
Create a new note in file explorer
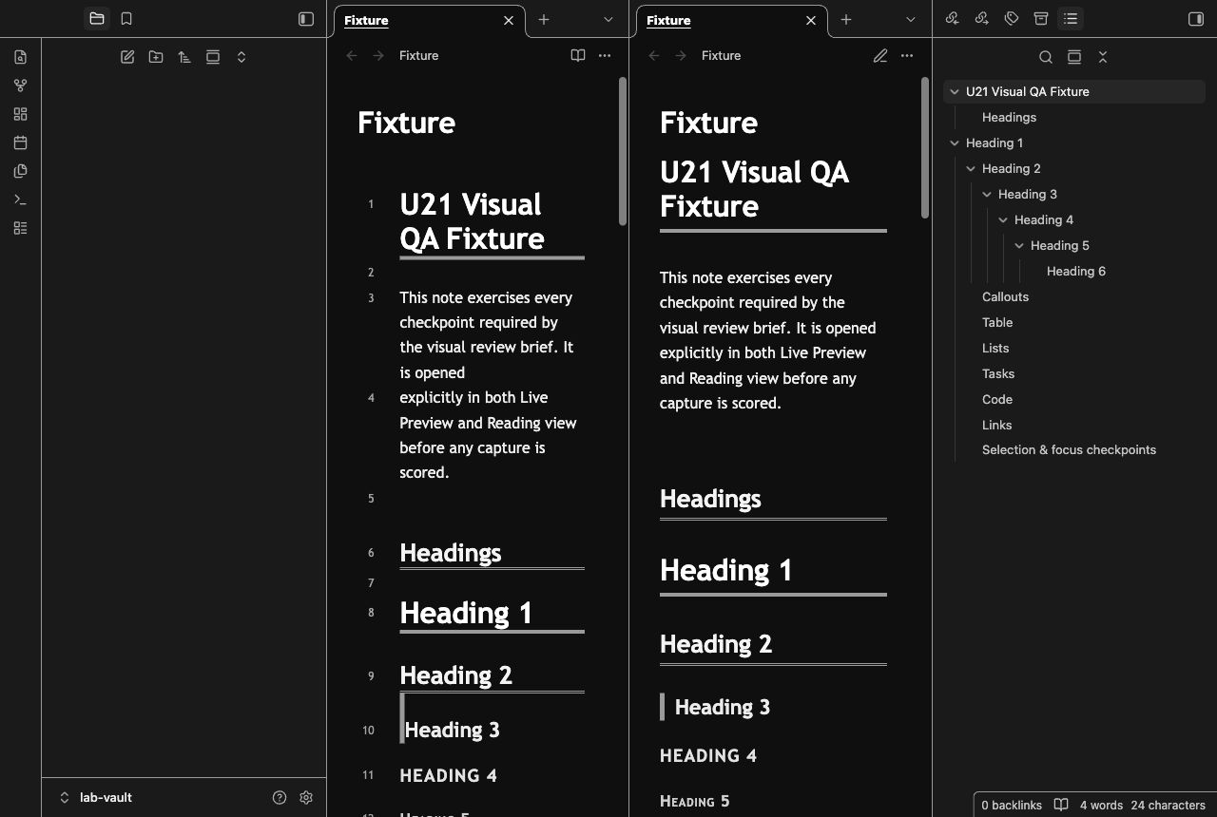pyautogui.click(x=127, y=57)
